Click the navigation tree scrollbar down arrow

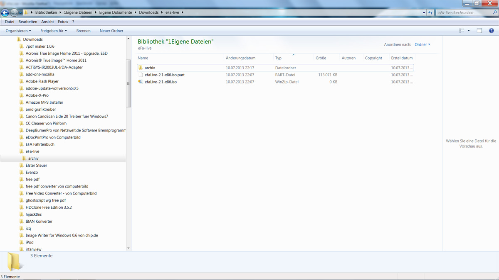[x=128, y=248]
